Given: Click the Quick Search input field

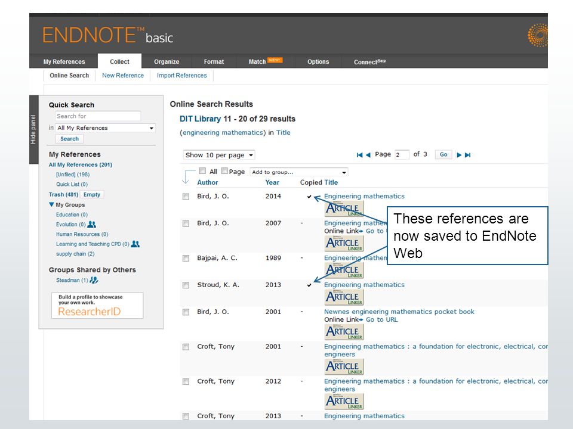Looking at the screenshot, I should pyautogui.click(x=98, y=116).
